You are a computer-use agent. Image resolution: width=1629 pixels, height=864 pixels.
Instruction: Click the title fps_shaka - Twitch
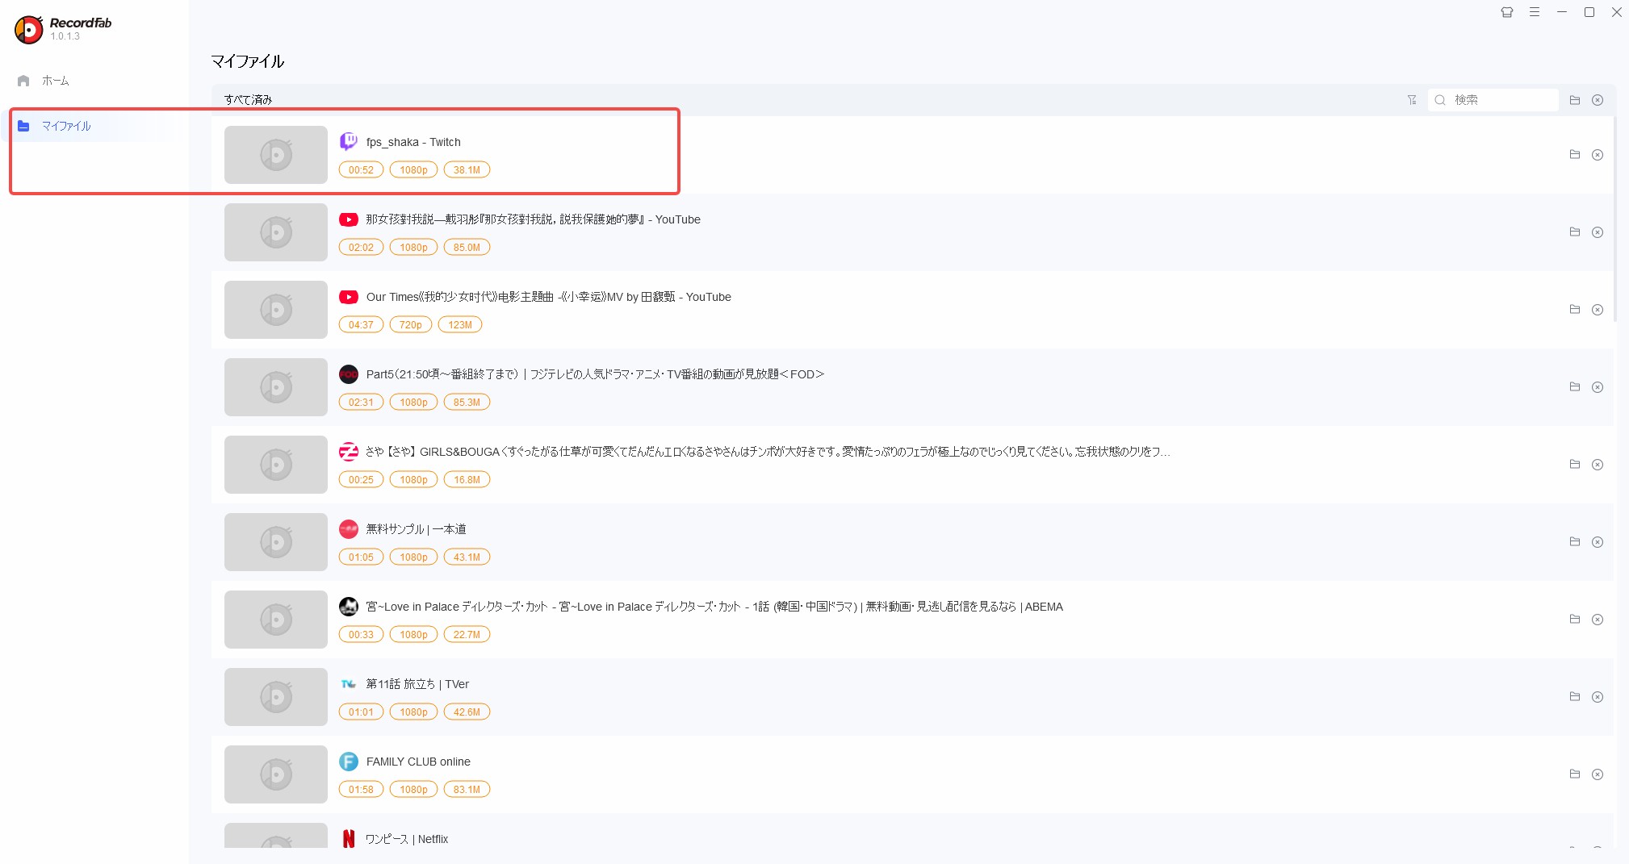(413, 142)
